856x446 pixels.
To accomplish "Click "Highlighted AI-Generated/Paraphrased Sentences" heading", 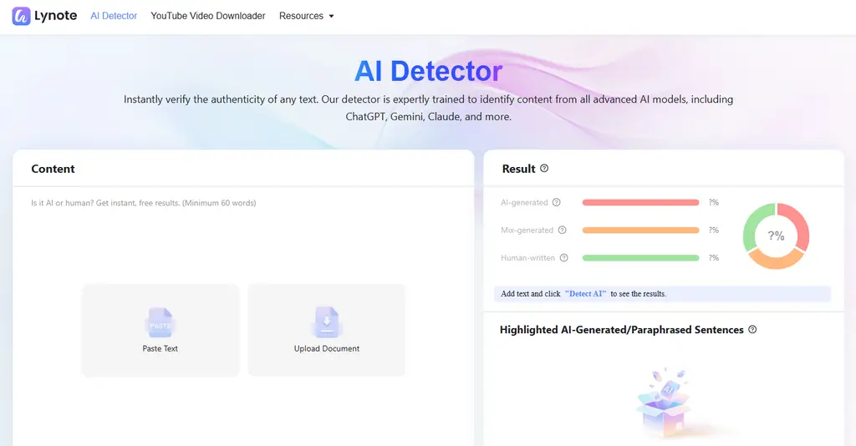I will (622, 330).
